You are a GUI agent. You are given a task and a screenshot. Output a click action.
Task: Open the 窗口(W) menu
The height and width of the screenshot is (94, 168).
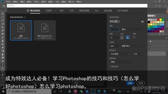(71, 2)
